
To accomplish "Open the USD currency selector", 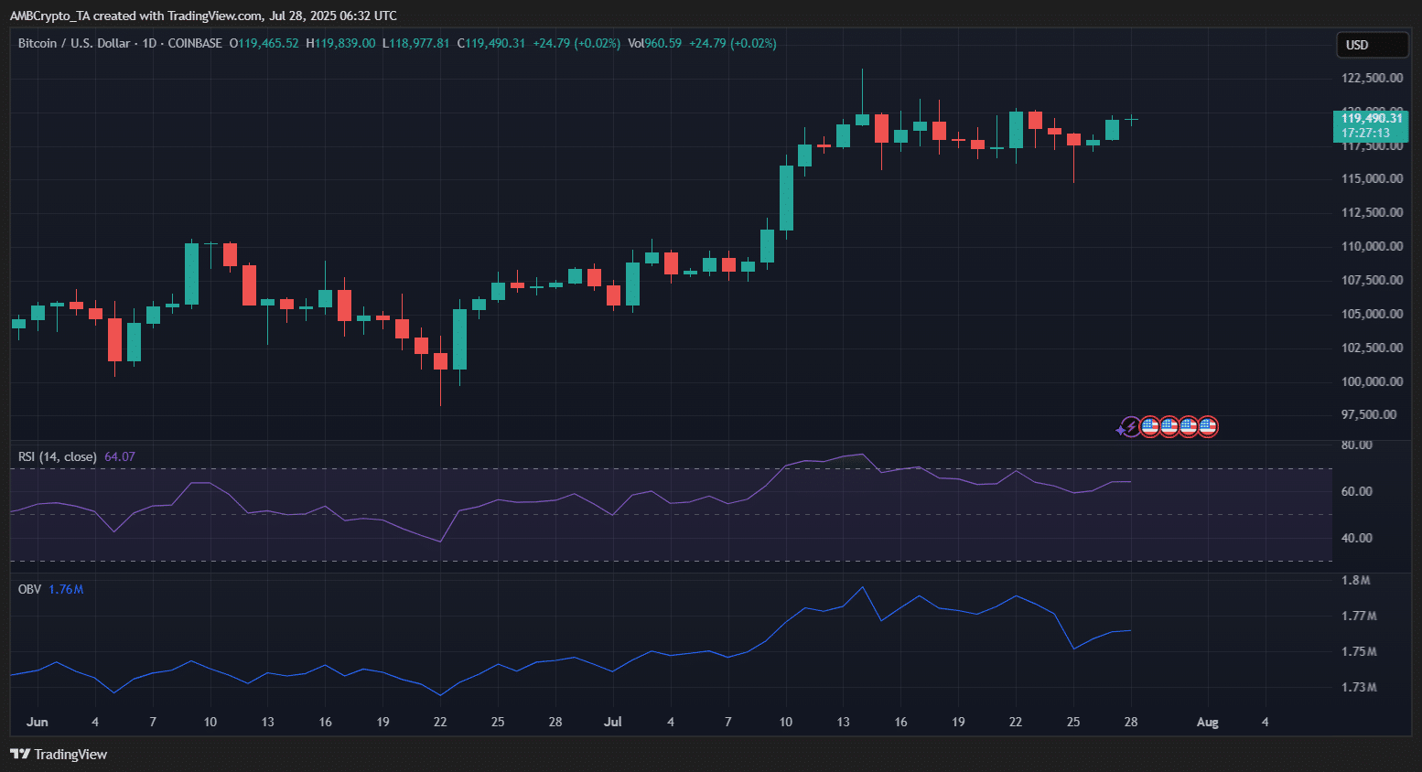I will [1370, 45].
